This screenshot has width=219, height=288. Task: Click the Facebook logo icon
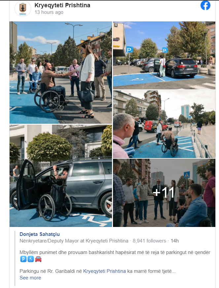point(205,5)
